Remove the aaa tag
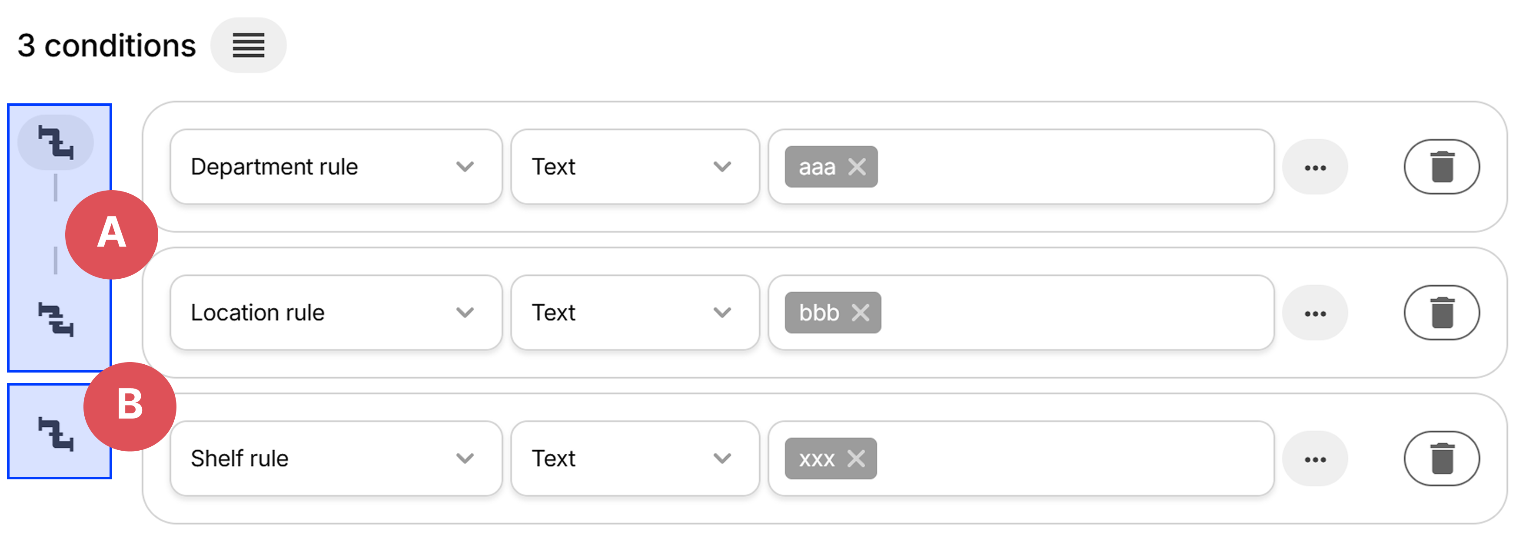The image size is (1516, 541). 856,167
